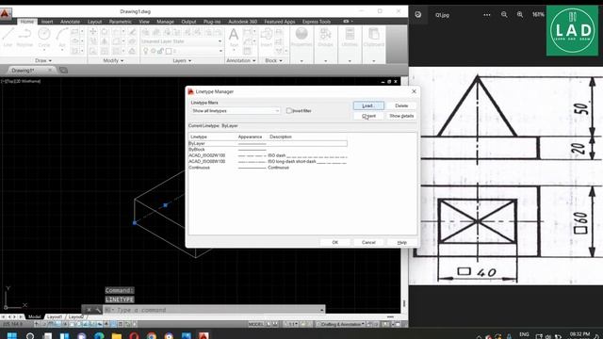The image size is (603, 339).
Task: Open the Text annotation tool
Action: tap(234, 38)
